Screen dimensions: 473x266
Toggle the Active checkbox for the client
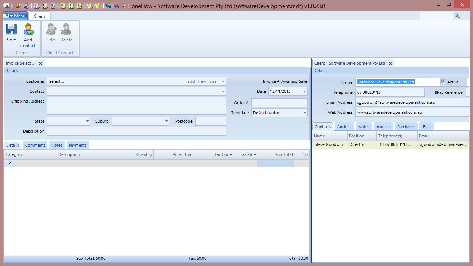(x=443, y=82)
